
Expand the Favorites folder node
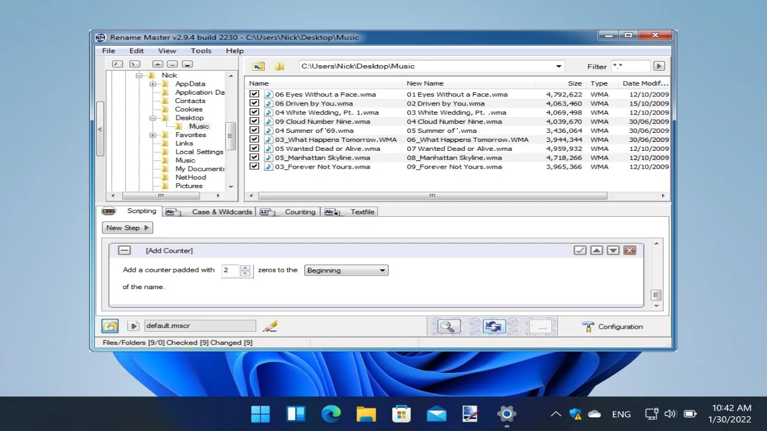tap(153, 135)
